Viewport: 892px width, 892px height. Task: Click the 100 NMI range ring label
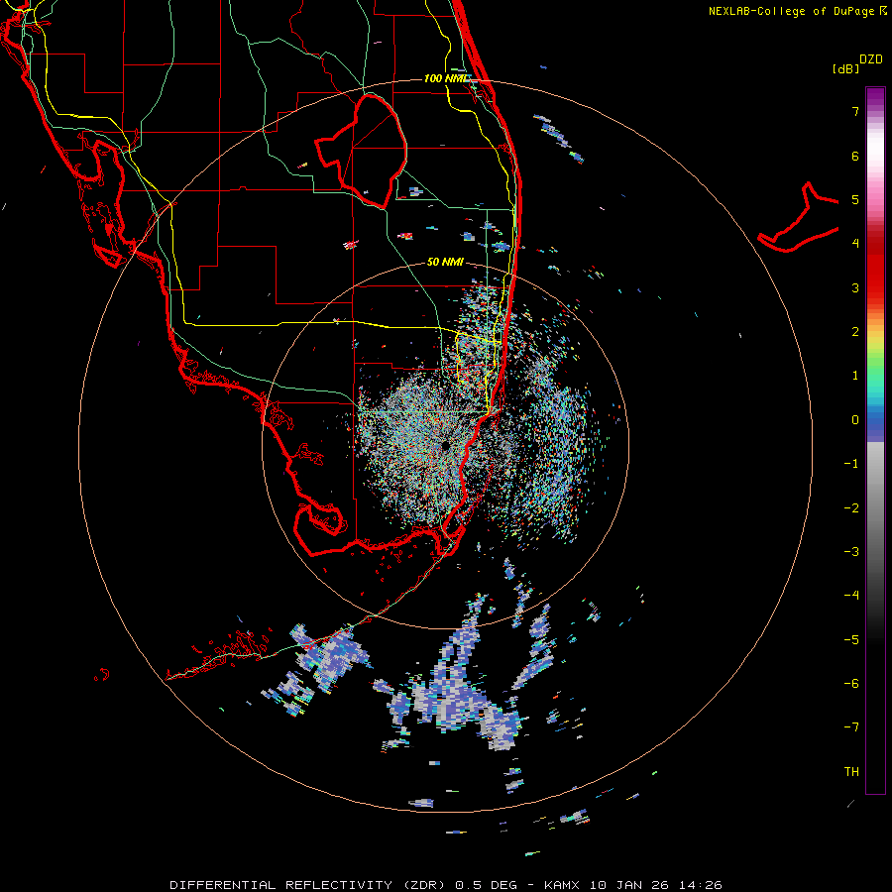pyautogui.click(x=445, y=78)
